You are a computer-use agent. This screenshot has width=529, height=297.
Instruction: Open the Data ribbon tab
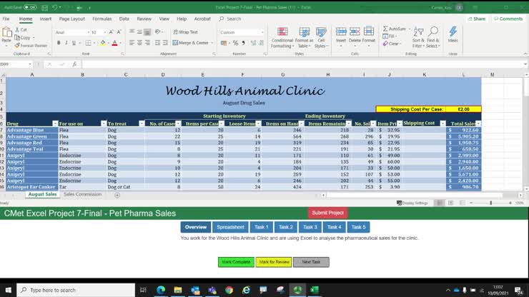[124, 19]
